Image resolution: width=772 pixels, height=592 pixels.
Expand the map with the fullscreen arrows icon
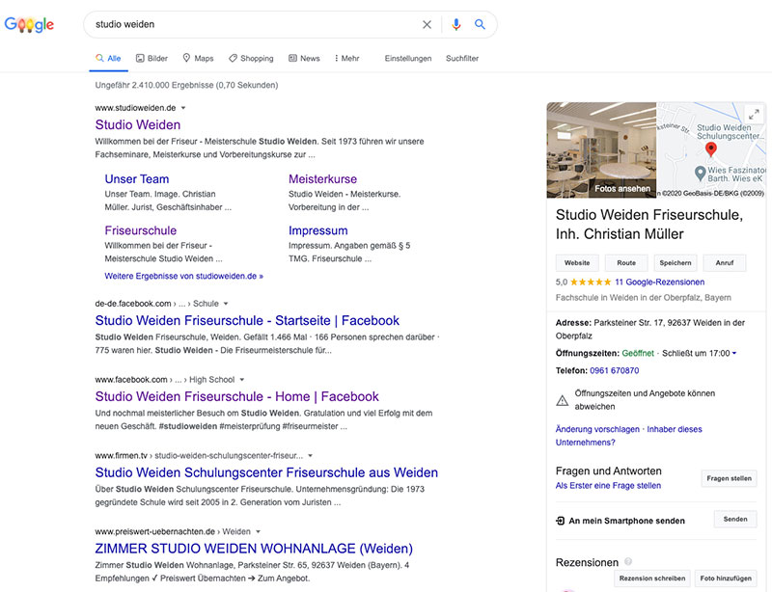[754, 115]
